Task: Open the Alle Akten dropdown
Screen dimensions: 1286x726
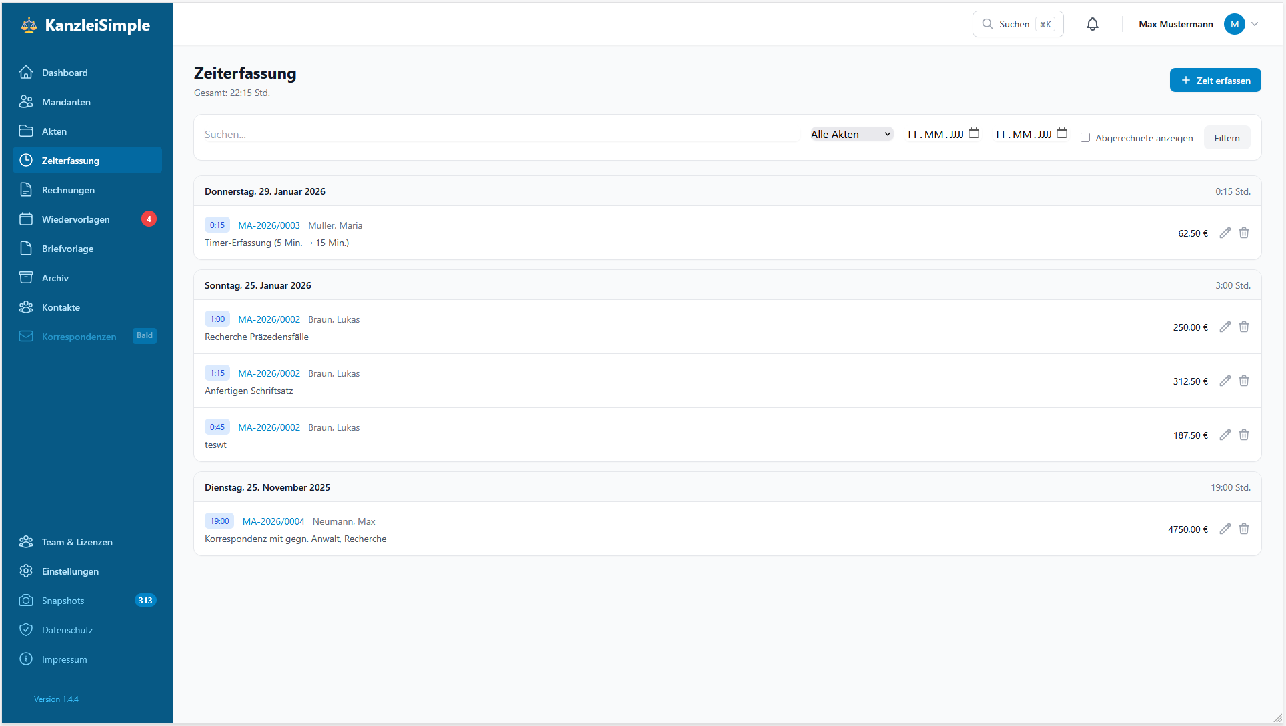Action: pos(851,134)
